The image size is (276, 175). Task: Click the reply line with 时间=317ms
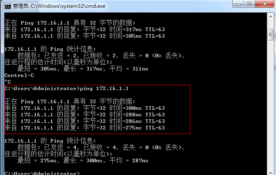tap(84, 29)
